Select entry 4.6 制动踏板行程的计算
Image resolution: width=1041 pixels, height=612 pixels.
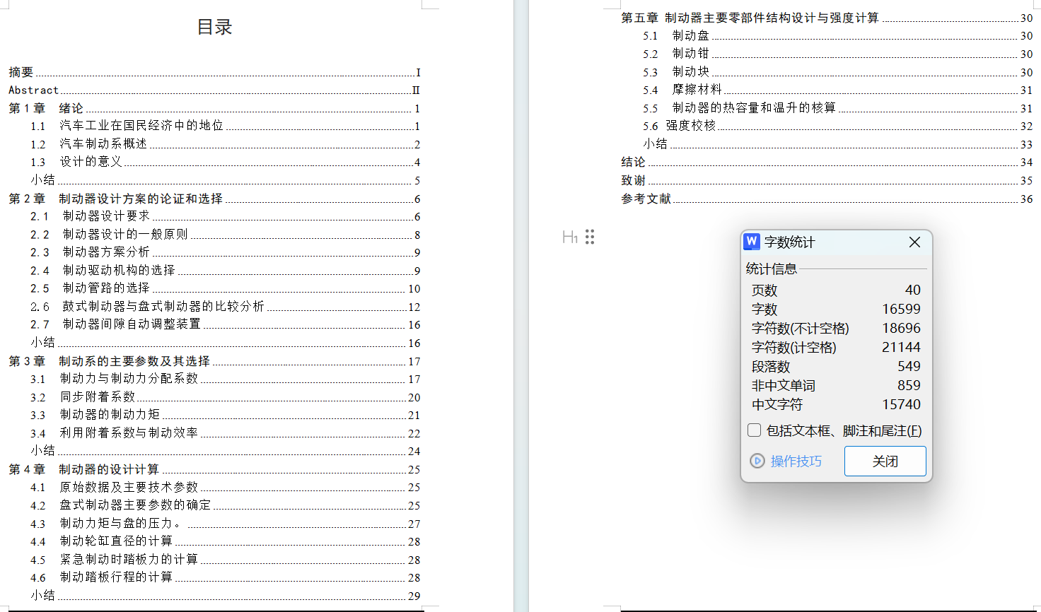[x=226, y=577]
